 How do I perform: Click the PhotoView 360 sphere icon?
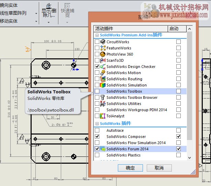tap(103, 54)
